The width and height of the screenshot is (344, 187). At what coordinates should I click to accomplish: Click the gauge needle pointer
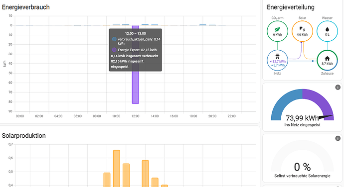point(326,117)
